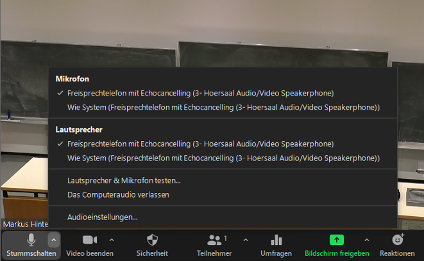424x261 pixels.
Task: Stop video via the camera icon
Action: pos(90,240)
